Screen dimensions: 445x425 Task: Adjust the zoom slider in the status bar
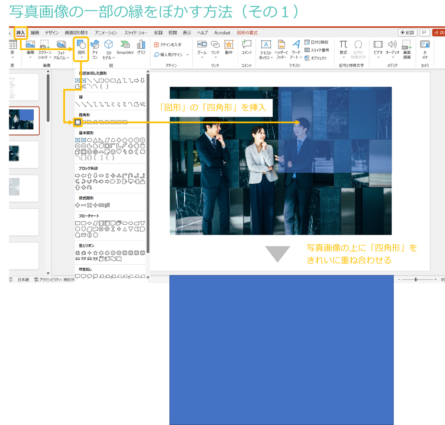[x=416, y=280]
